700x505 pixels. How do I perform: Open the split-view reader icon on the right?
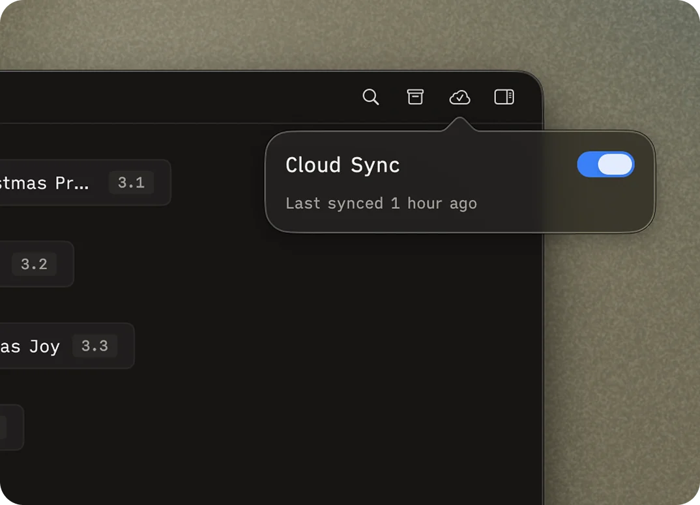504,97
